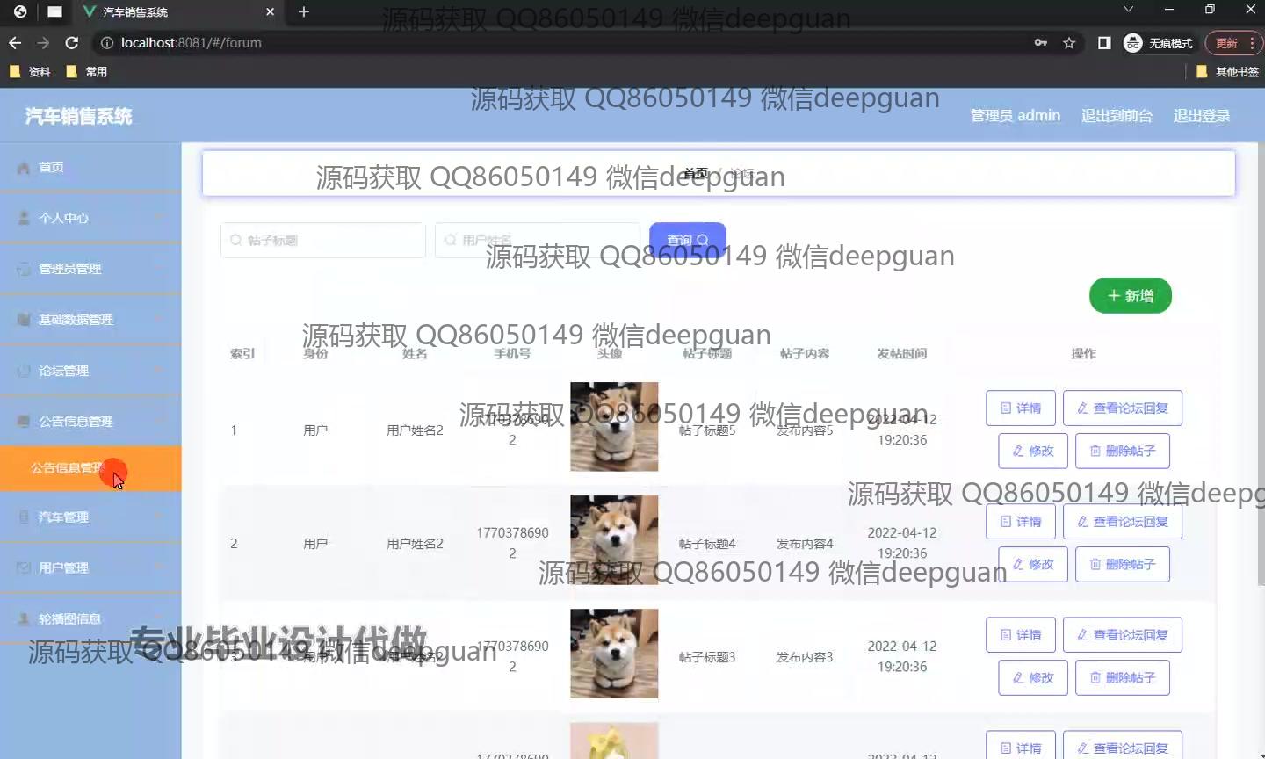Viewport: 1265px width, 759px height.
Task: Open the incognito mode profile icon
Action: [1159, 43]
